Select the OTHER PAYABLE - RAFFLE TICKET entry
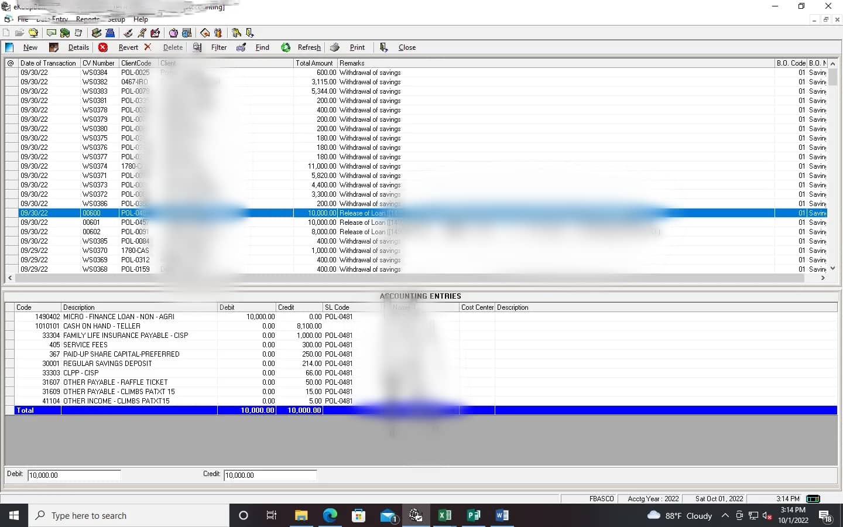This screenshot has width=843, height=527. point(421,382)
